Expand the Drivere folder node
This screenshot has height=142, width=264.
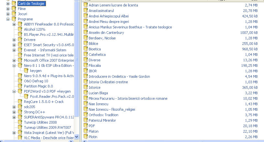pyautogui.click(x=14, y=40)
